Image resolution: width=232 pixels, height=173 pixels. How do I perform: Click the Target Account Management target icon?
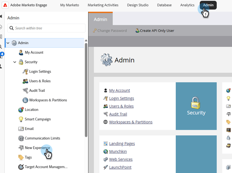pyautogui.click(x=21, y=167)
